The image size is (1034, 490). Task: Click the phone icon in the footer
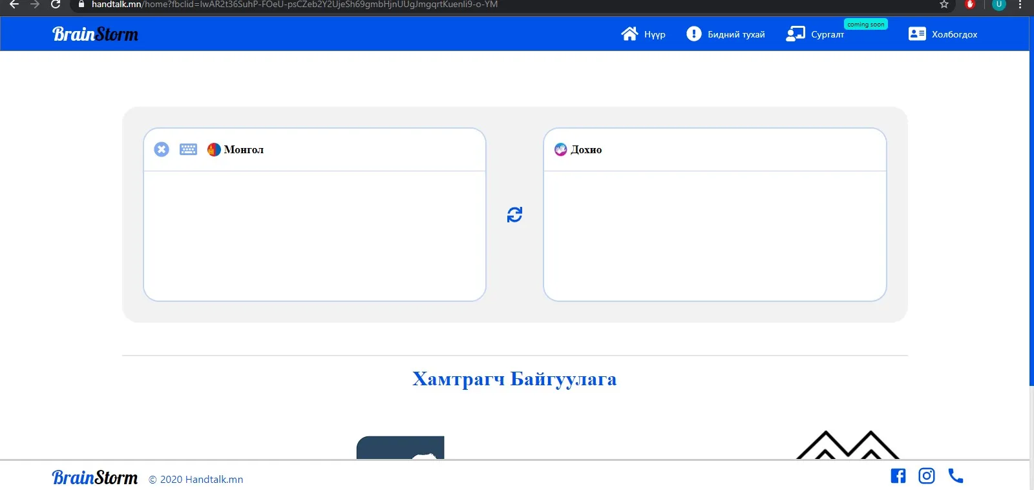pos(956,476)
